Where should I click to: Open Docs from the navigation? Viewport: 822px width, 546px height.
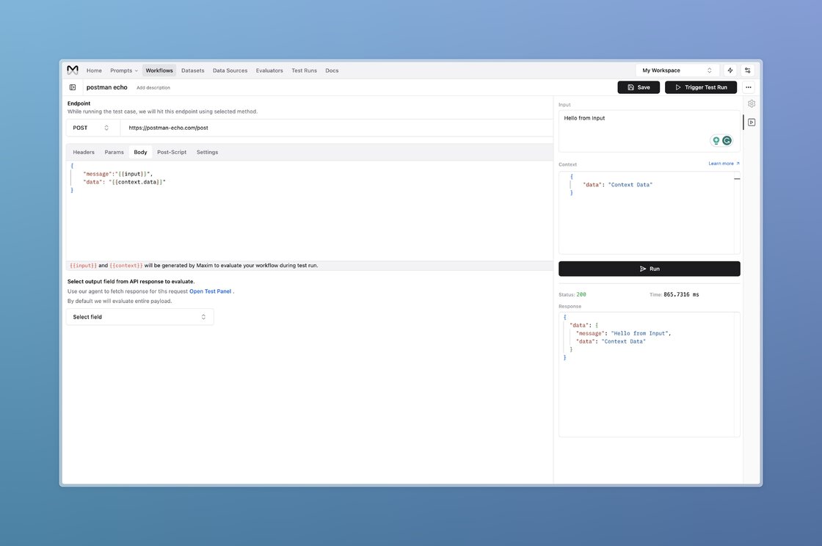tap(332, 70)
